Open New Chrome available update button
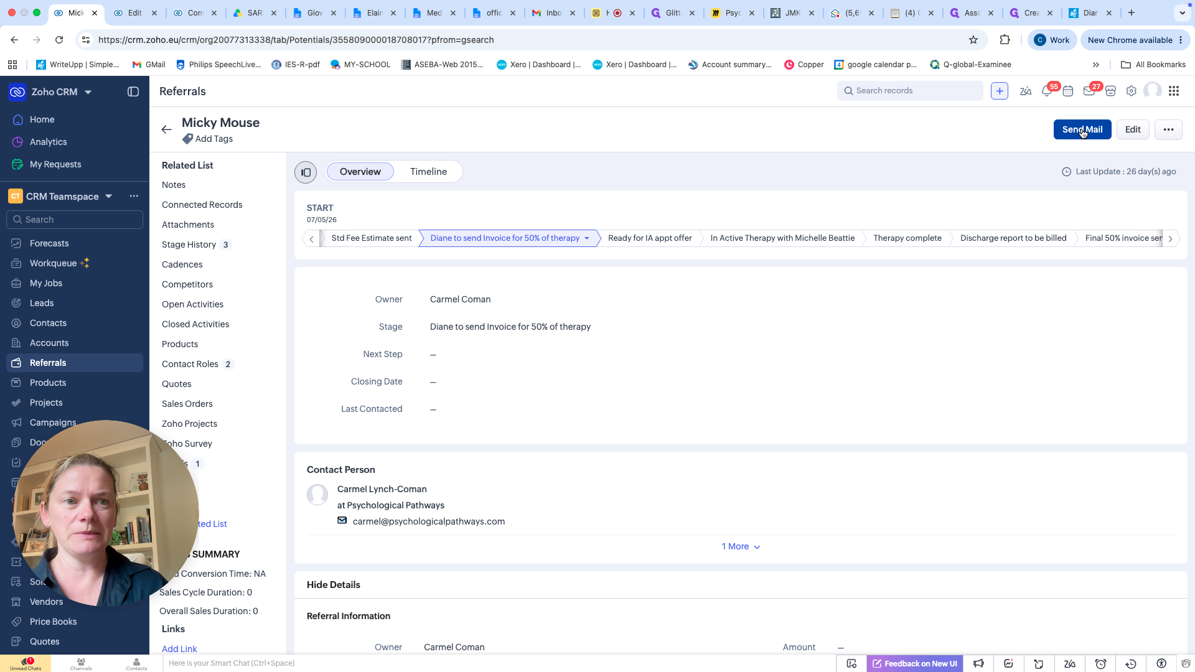The width and height of the screenshot is (1195, 672). (x=1135, y=40)
